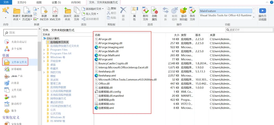Screen dimensions: 274x125
Task: Click the 忽略属性 (Ignore Attributes) icon
Action: pyautogui.click(x=155, y=10)
